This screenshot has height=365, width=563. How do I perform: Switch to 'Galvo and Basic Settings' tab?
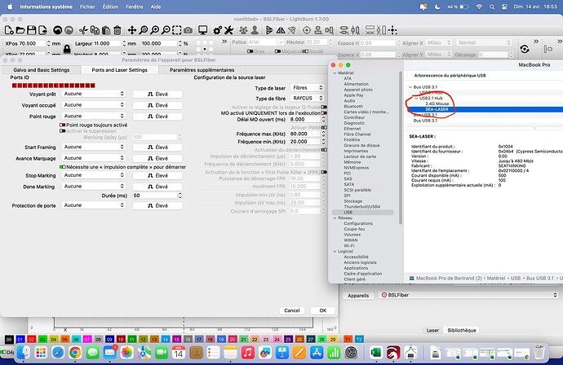point(42,70)
